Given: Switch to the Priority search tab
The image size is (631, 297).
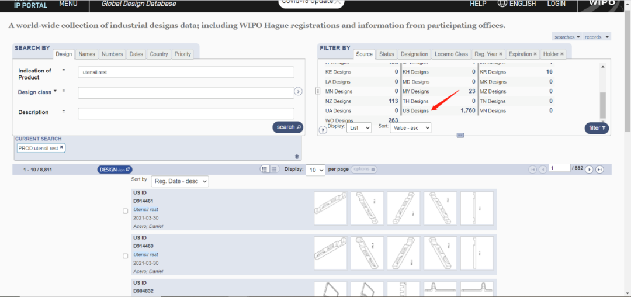Looking at the screenshot, I should (183, 54).
